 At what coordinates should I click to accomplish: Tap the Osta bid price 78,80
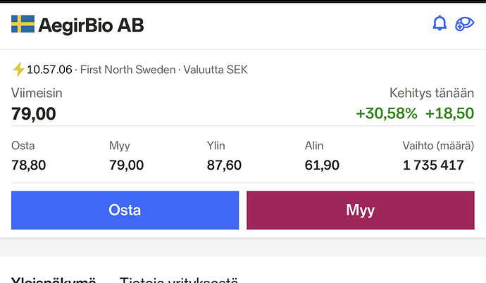click(28, 165)
